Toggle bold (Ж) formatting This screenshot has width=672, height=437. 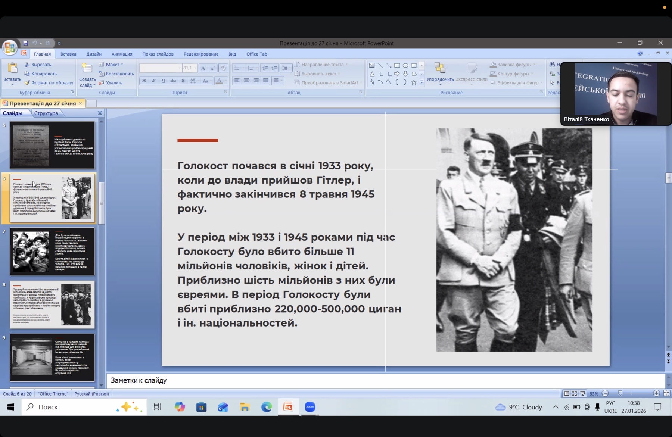click(144, 81)
